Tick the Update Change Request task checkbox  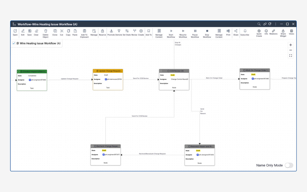tap(95, 71)
